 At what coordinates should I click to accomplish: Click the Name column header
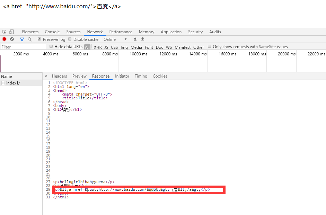click(21, 76)
